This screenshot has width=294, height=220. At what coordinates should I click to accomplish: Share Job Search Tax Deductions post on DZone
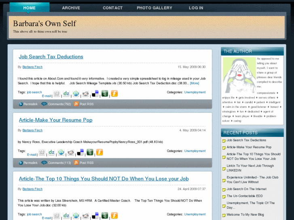66,93
